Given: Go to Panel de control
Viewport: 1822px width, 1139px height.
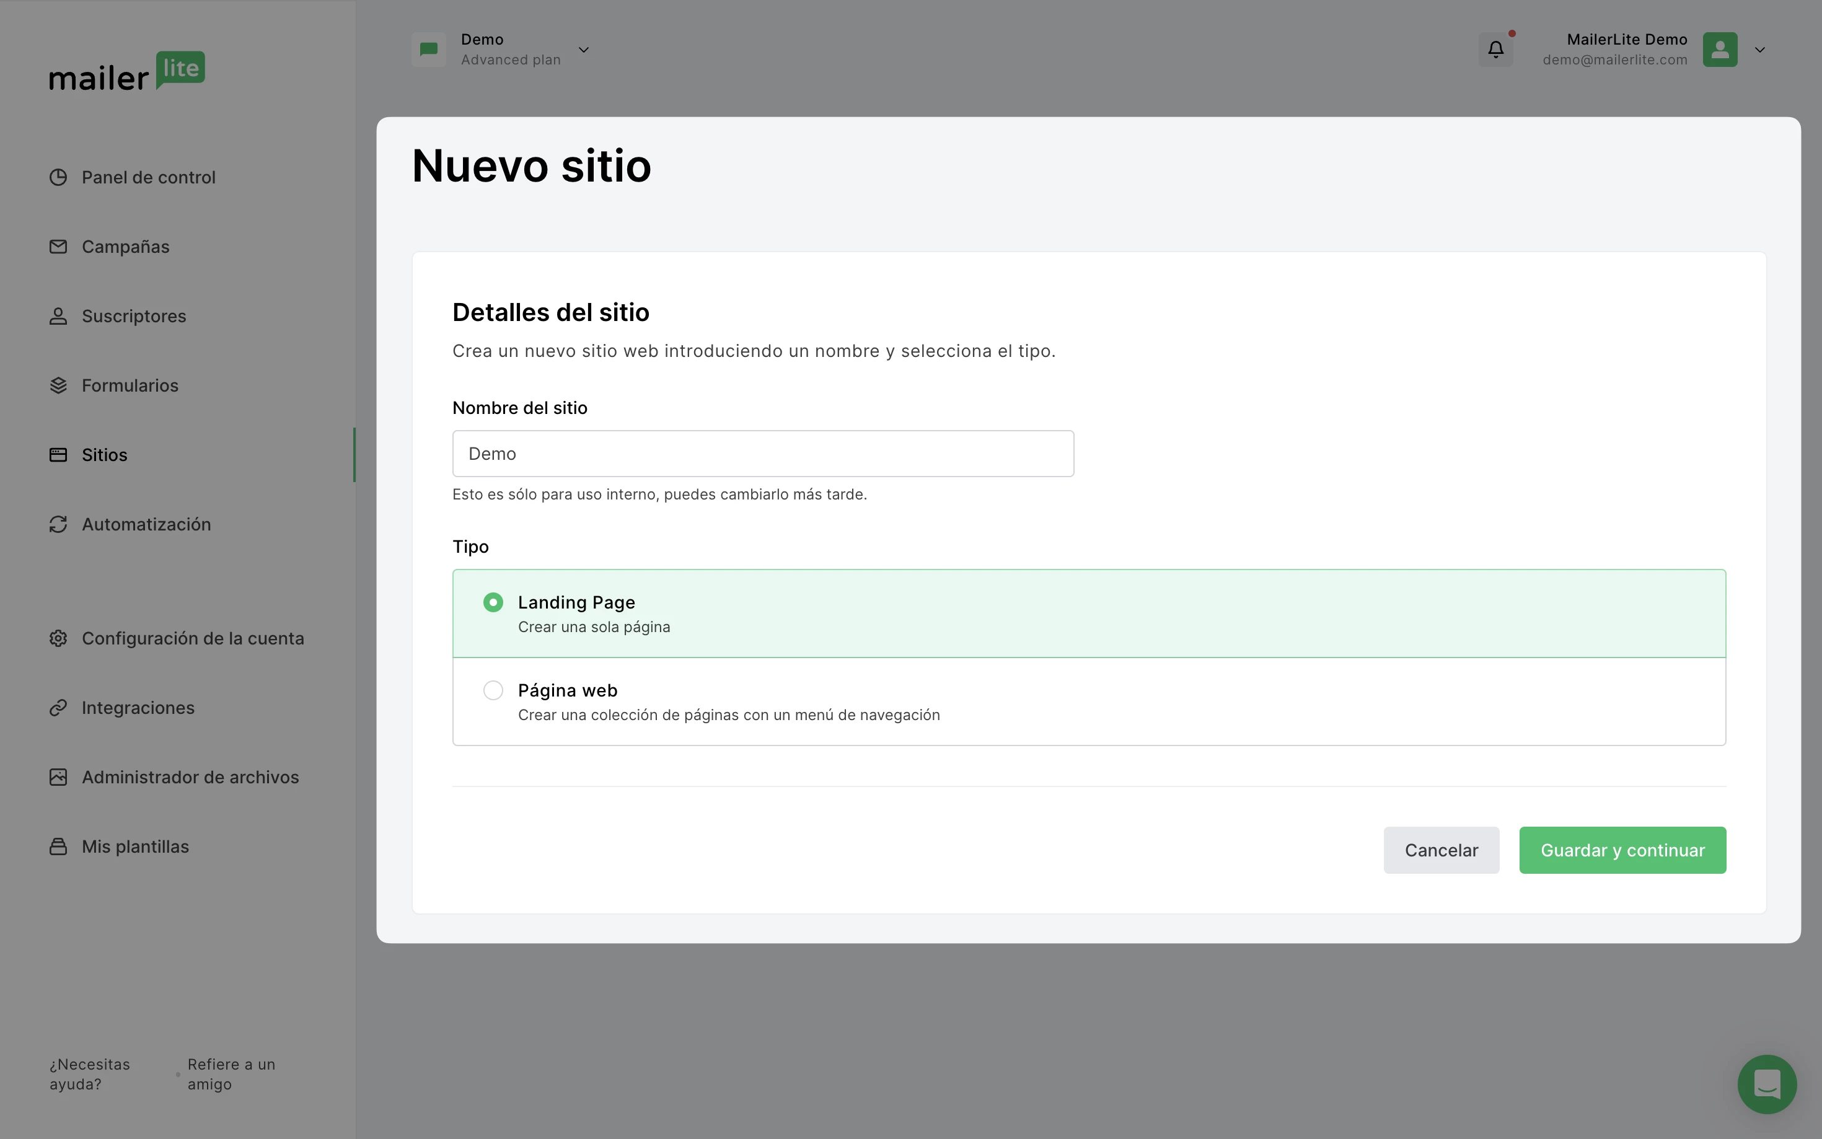Looking at the screenshot, I should point(148,177).
